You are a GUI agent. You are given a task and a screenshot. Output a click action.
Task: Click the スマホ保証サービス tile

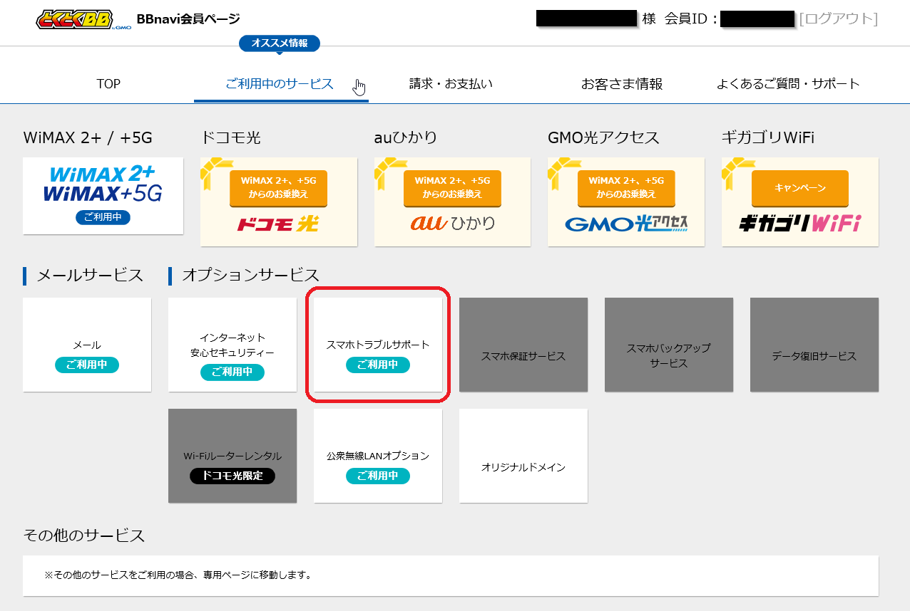(x=523, y=345)
